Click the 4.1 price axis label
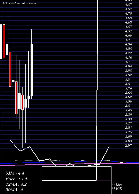This screenshot has height=194, width=139. [128, 62]
